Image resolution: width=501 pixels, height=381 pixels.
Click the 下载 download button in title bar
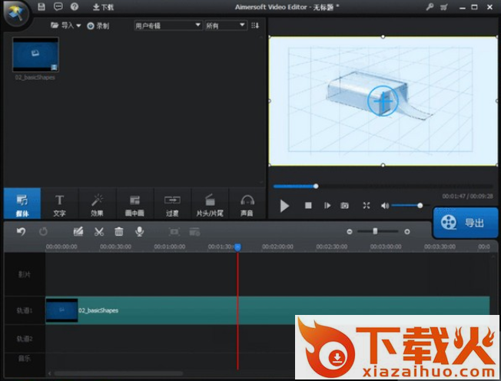point(103,7)
